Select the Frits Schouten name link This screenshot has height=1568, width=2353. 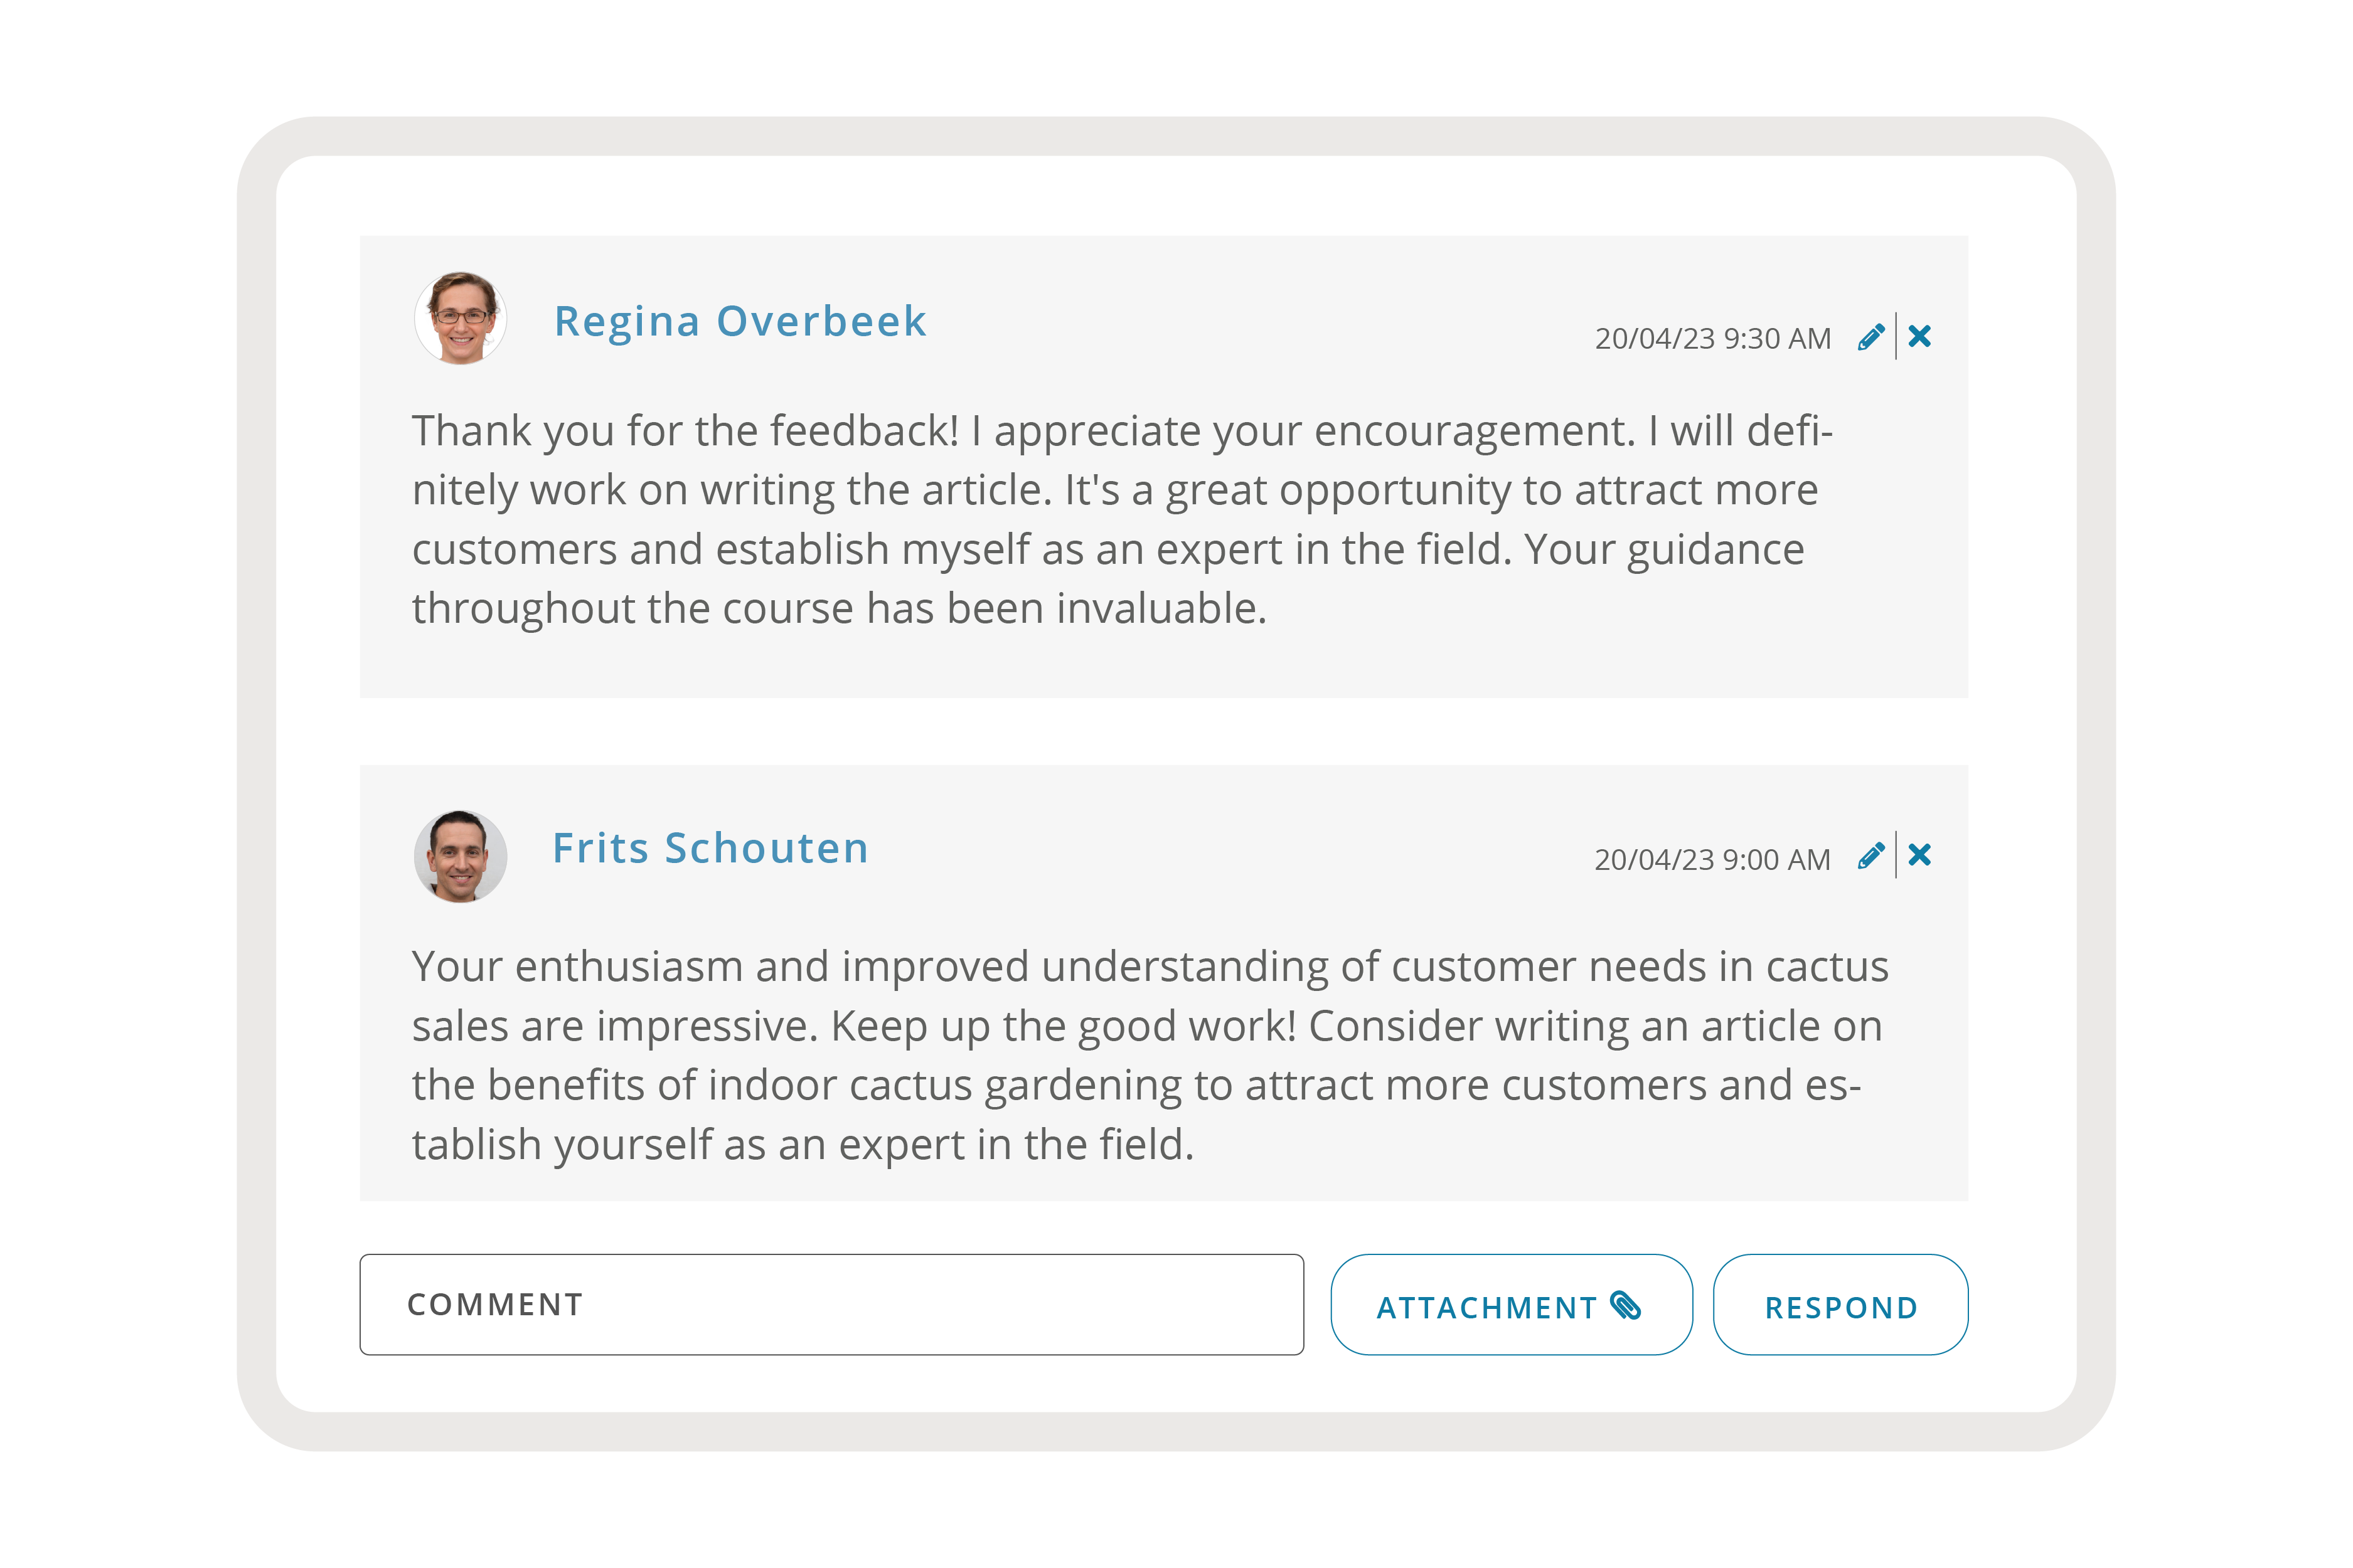pyautogui.click(x=710, y=849)
